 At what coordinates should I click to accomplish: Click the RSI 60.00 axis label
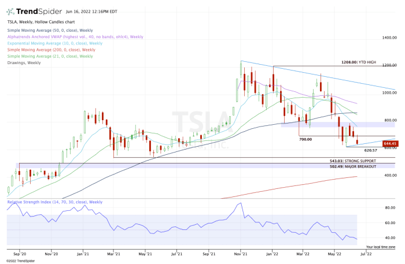390,223
